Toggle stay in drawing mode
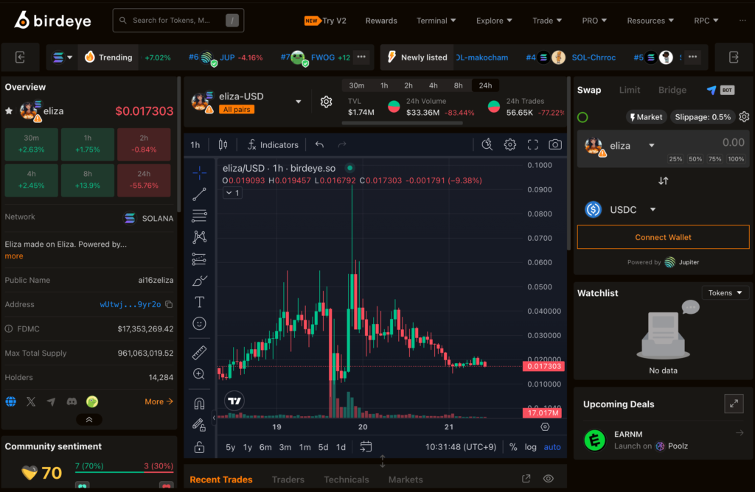The height and width of the screenshot is (492, 755). (199, 425)
